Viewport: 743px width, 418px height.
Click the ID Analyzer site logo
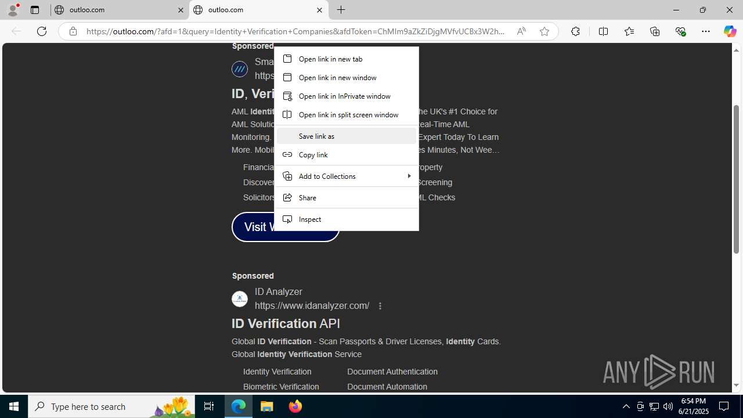[x=240, y=299]
